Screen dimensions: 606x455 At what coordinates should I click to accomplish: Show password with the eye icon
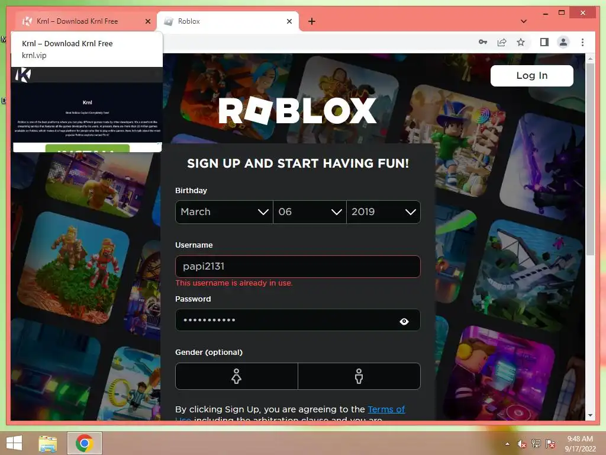404,321
